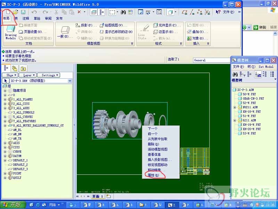The image size is (278, 209).
Task: Open the 发布 ribbon tab
Action: [x=59, y=18]
